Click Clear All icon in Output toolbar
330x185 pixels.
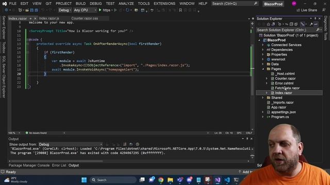pos(125,144)
